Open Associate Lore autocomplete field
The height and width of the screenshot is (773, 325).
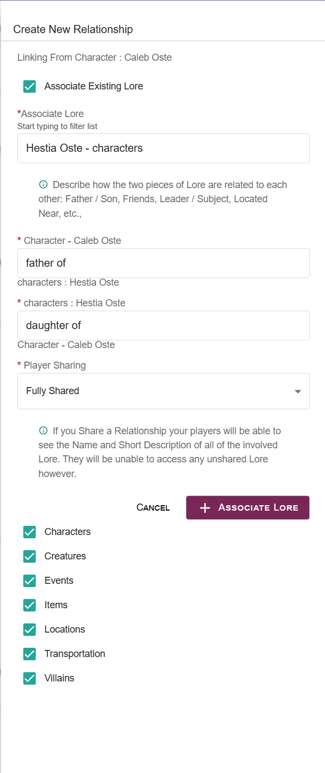click(x=163, y=148)
